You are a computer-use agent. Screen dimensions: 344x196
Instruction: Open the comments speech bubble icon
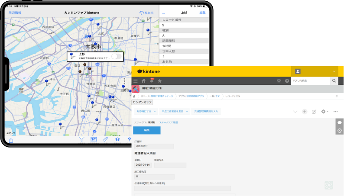click(x=340, y=122)
